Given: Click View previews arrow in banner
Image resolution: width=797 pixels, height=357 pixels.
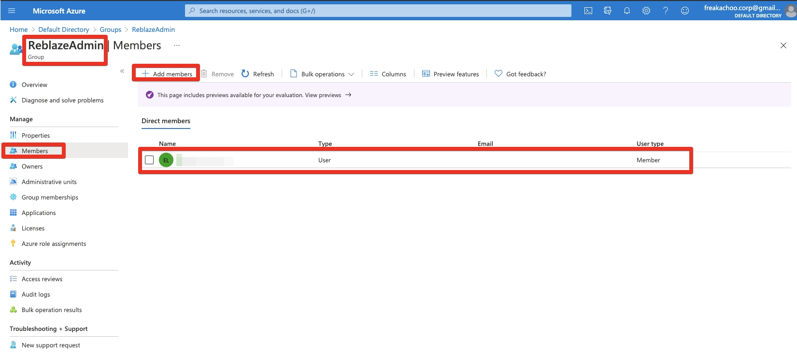Looking at the screenshot, I should (348, 95).
